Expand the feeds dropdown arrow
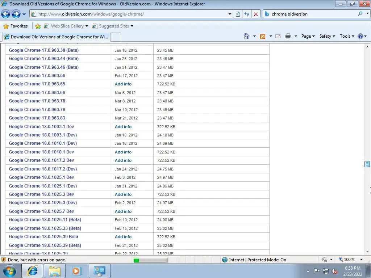The height and width of the screenshot is (278, 371). pyautogui.click(x=271, y=36)
